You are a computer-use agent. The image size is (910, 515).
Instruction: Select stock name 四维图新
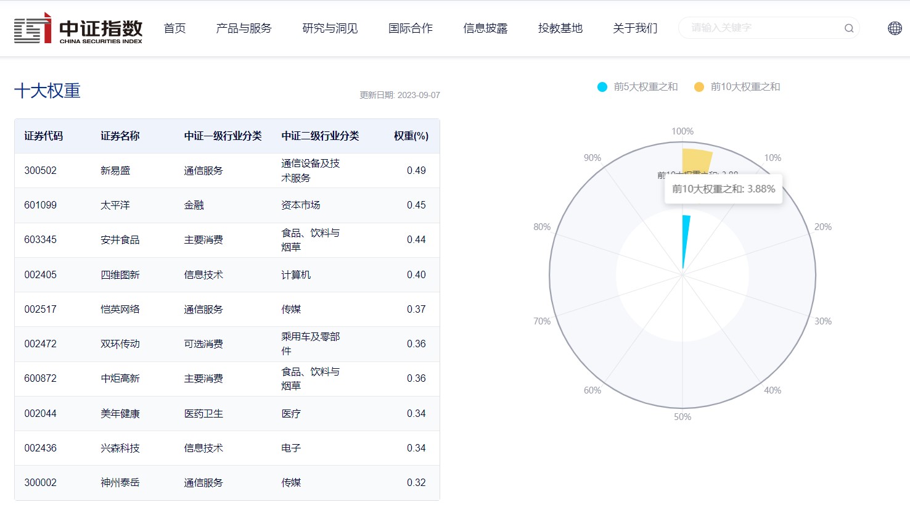[120, 274]
